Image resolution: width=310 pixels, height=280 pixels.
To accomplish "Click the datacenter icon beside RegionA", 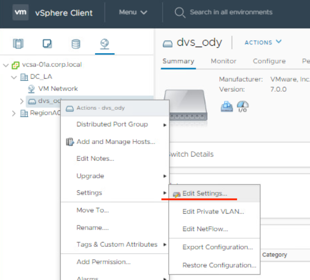I will [24, 113].
